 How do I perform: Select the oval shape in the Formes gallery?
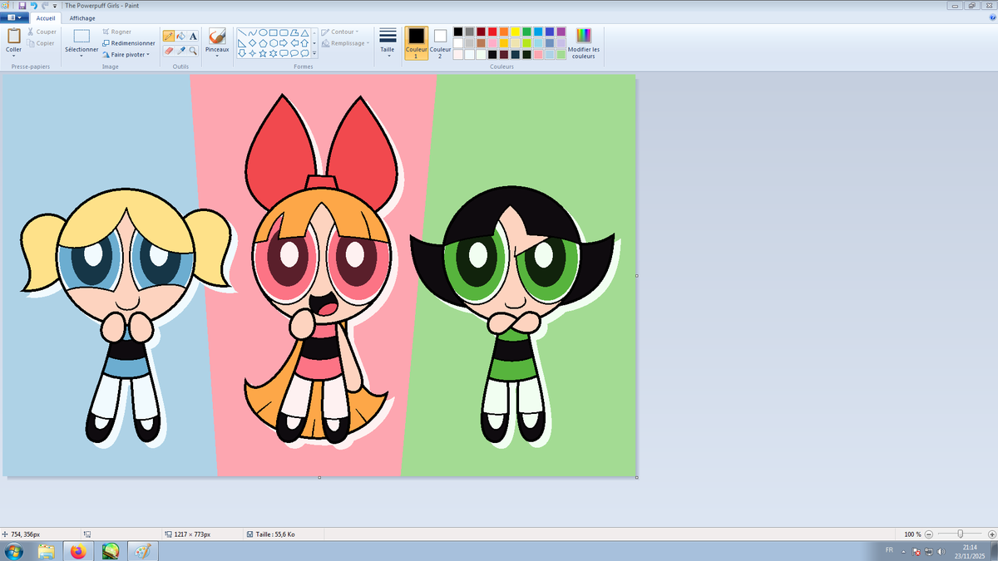(264, 32)
